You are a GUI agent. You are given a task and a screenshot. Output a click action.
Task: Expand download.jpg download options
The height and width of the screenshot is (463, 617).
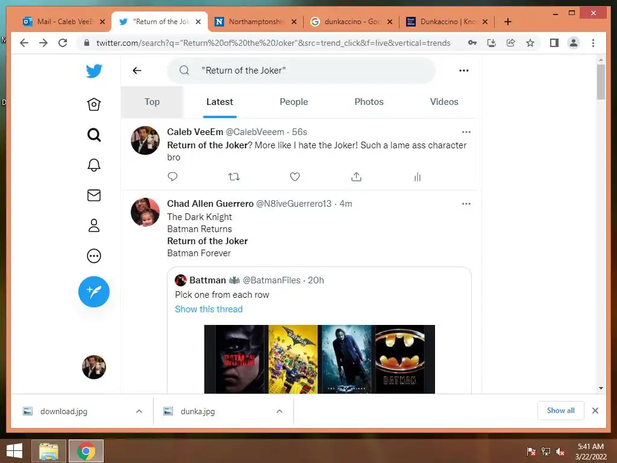139,411
